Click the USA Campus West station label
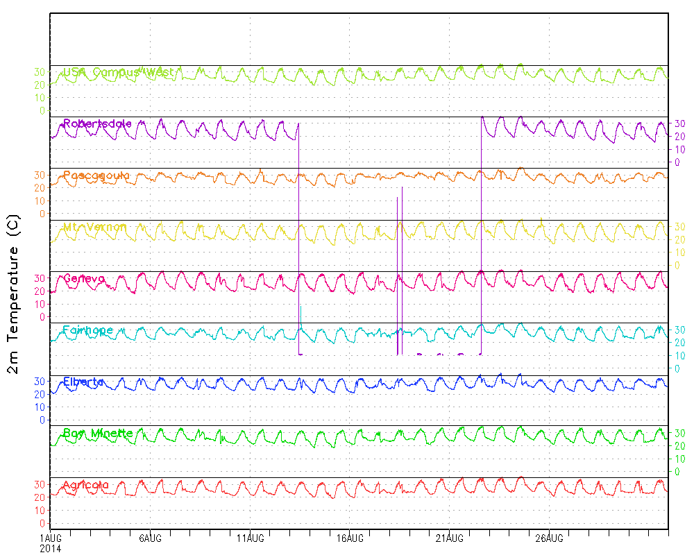Viewport: 694px width, 555px height. tap(118, 72)
